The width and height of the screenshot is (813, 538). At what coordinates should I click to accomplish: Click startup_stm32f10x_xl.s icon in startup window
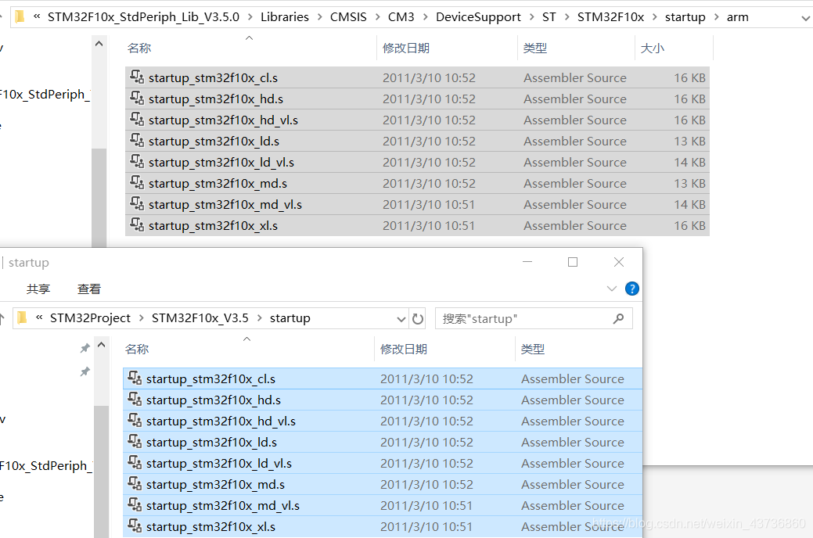point(135,526)
